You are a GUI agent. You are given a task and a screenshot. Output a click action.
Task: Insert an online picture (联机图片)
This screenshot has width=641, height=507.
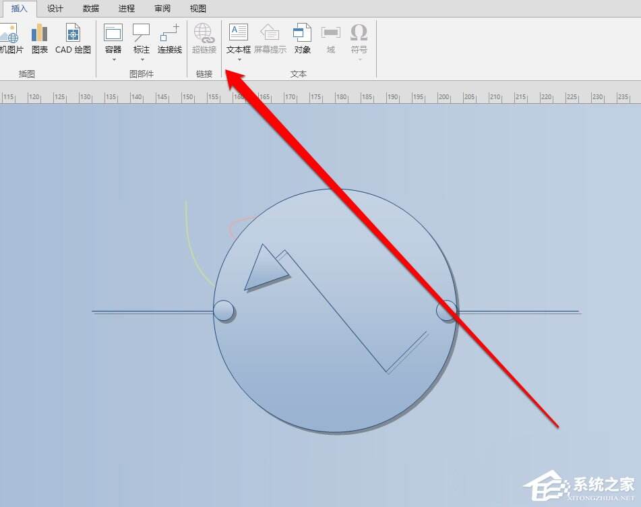(11, 39)
